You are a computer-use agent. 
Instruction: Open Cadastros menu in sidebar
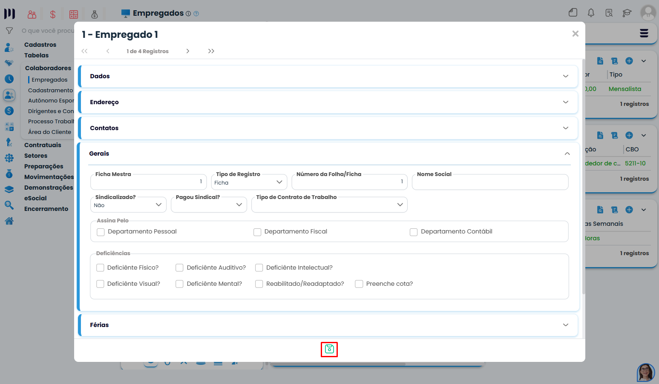tap(40, 45)
